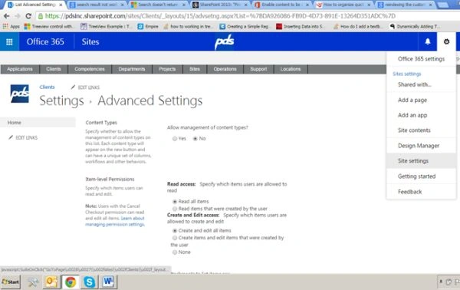The width and height of the screenshot is (460, 290).
Task: Switch to the Enable content browser tab
Action: click(281, 5)
